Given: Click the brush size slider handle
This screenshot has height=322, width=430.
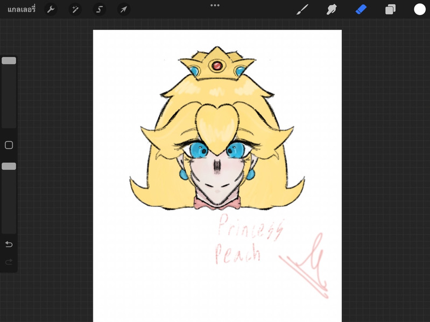Looking at the screenshot, I should [9, 61].
